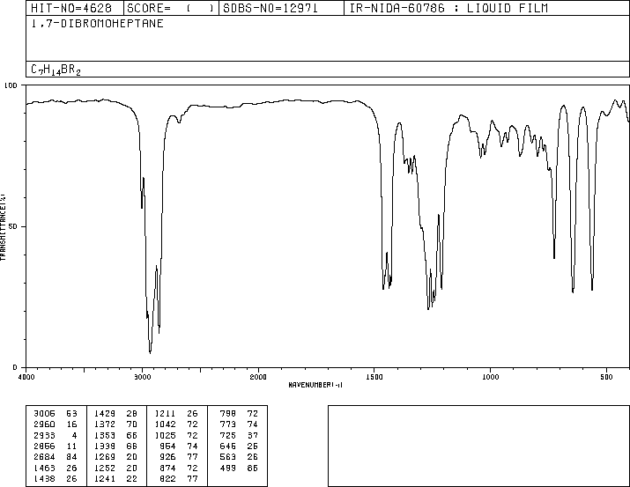Click the 50 mark on the transmittance axis
Screen dimensions: 630x487
(13, 226)
